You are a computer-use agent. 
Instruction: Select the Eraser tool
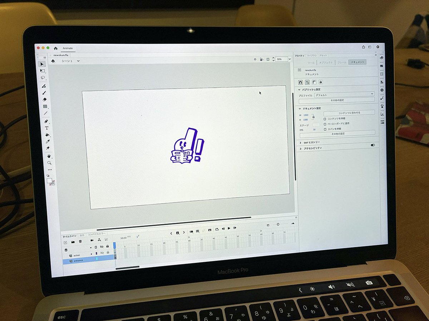(x=44, y=99)
